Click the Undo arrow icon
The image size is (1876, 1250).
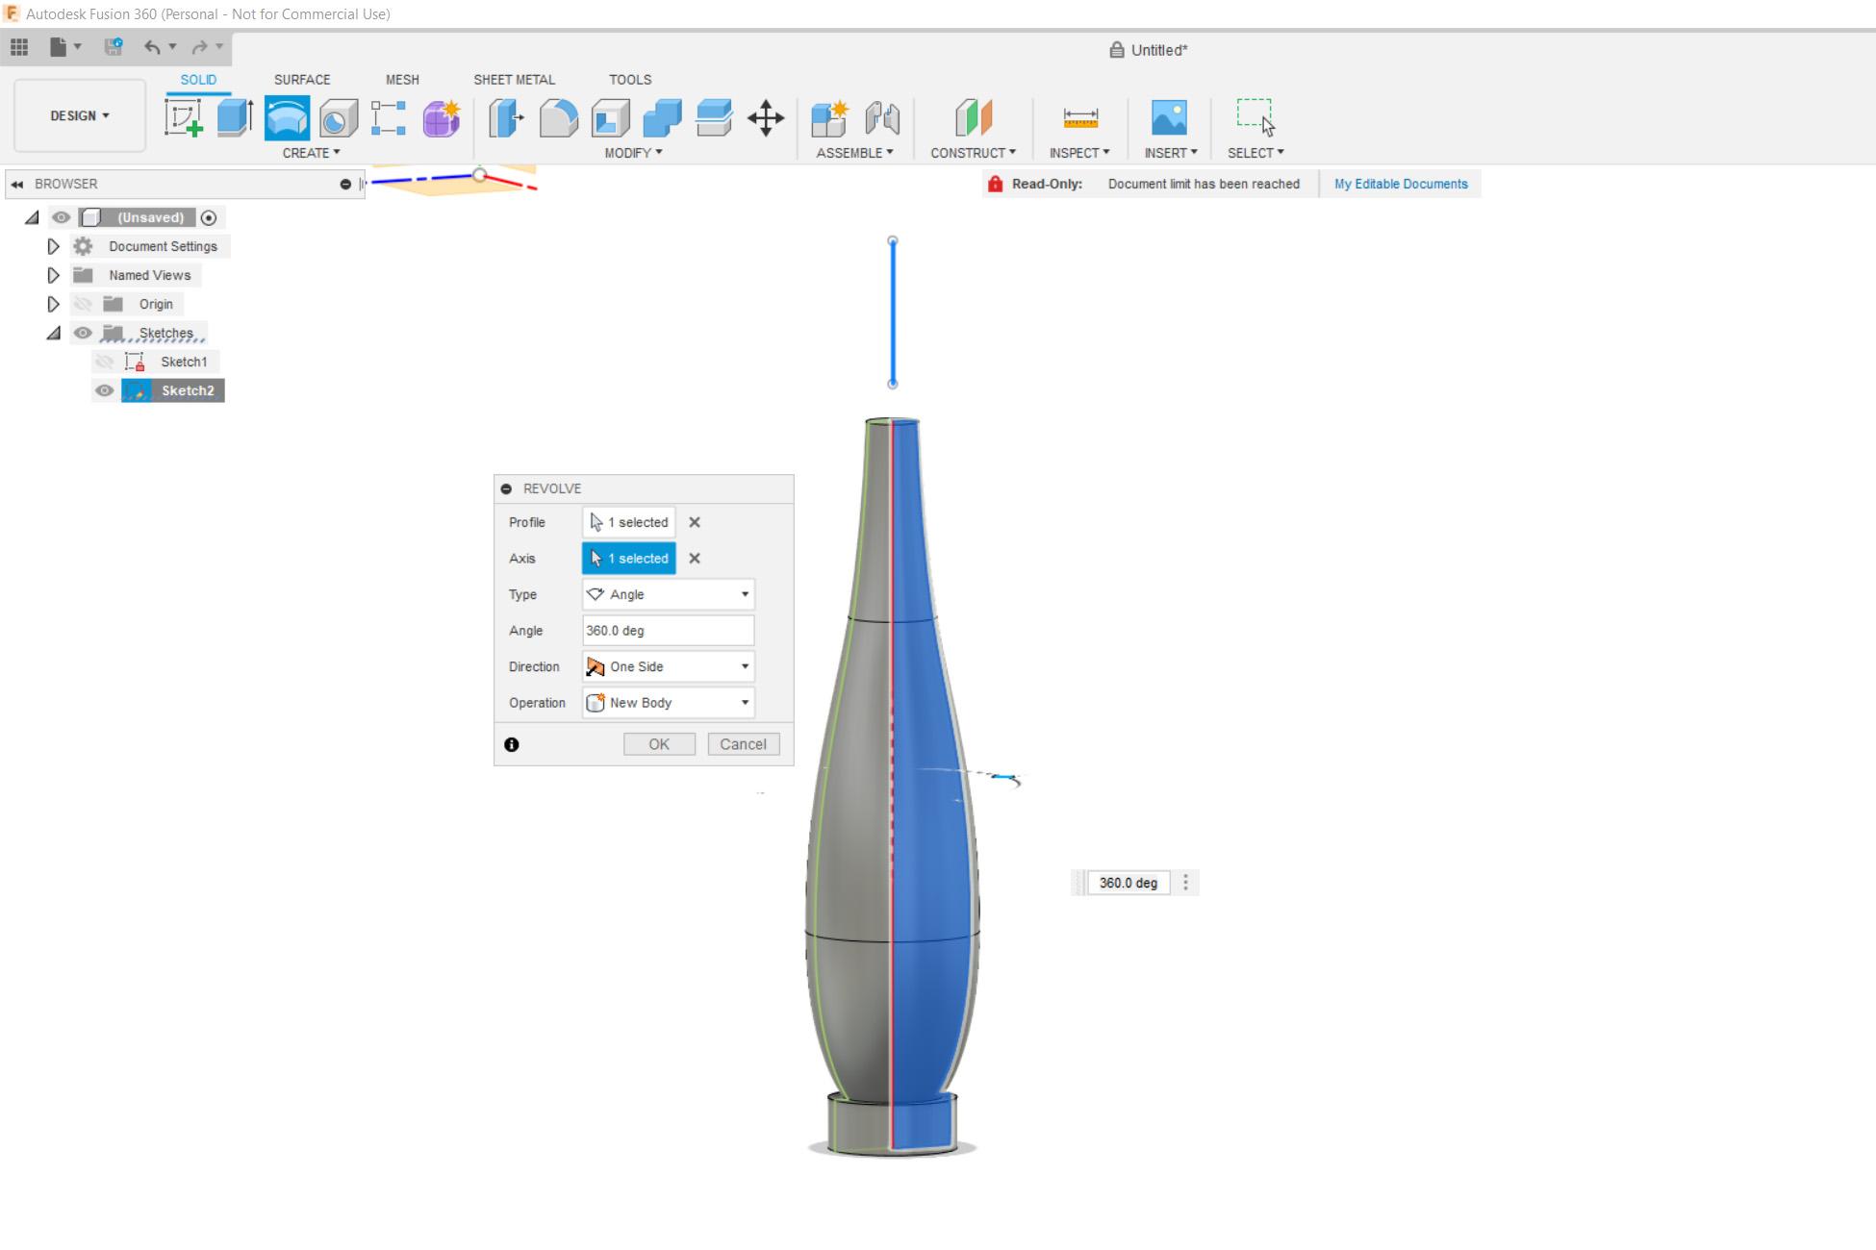point(152,46)
